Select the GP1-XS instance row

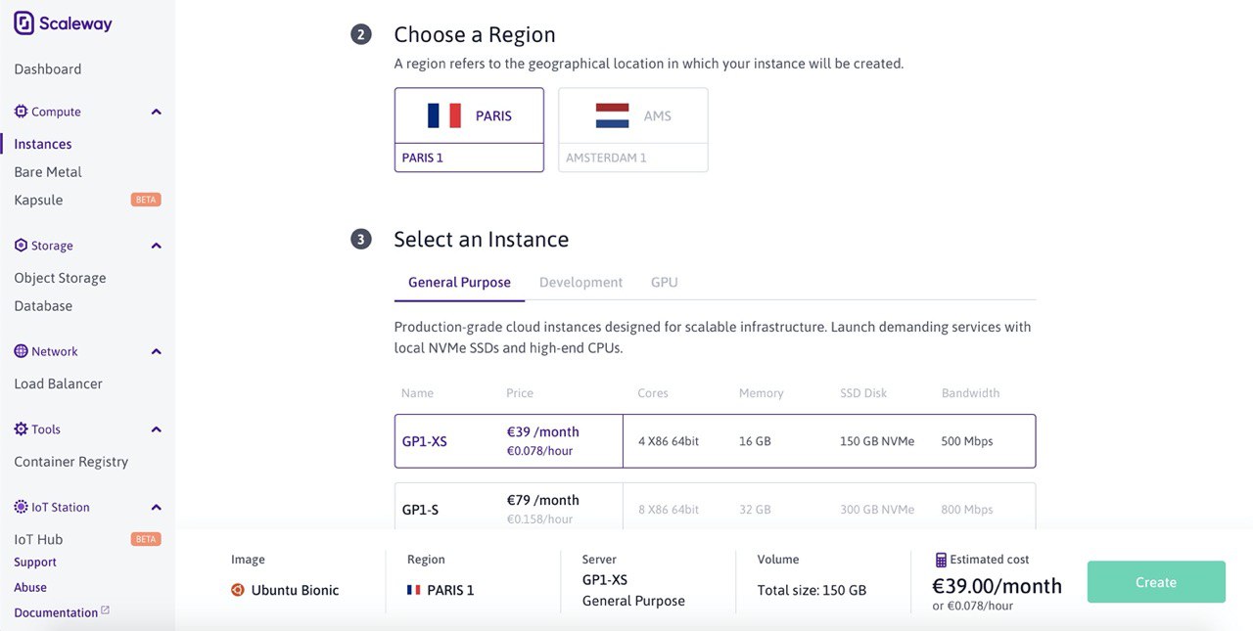point(715,441)
